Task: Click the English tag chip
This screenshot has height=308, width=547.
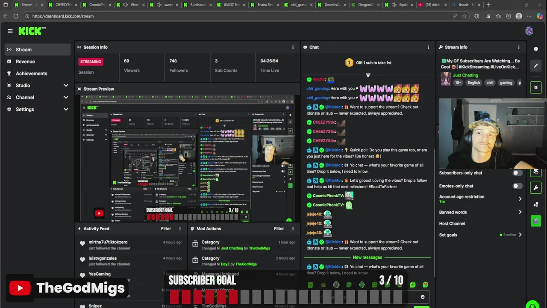Action: (473, 83)
